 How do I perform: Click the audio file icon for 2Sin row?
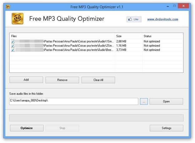coord(13,45)
